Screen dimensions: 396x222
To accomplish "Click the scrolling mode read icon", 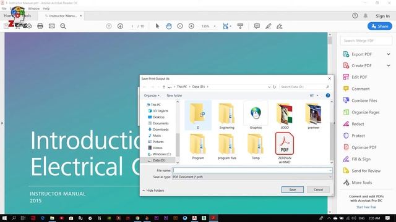I will (240, 26).
